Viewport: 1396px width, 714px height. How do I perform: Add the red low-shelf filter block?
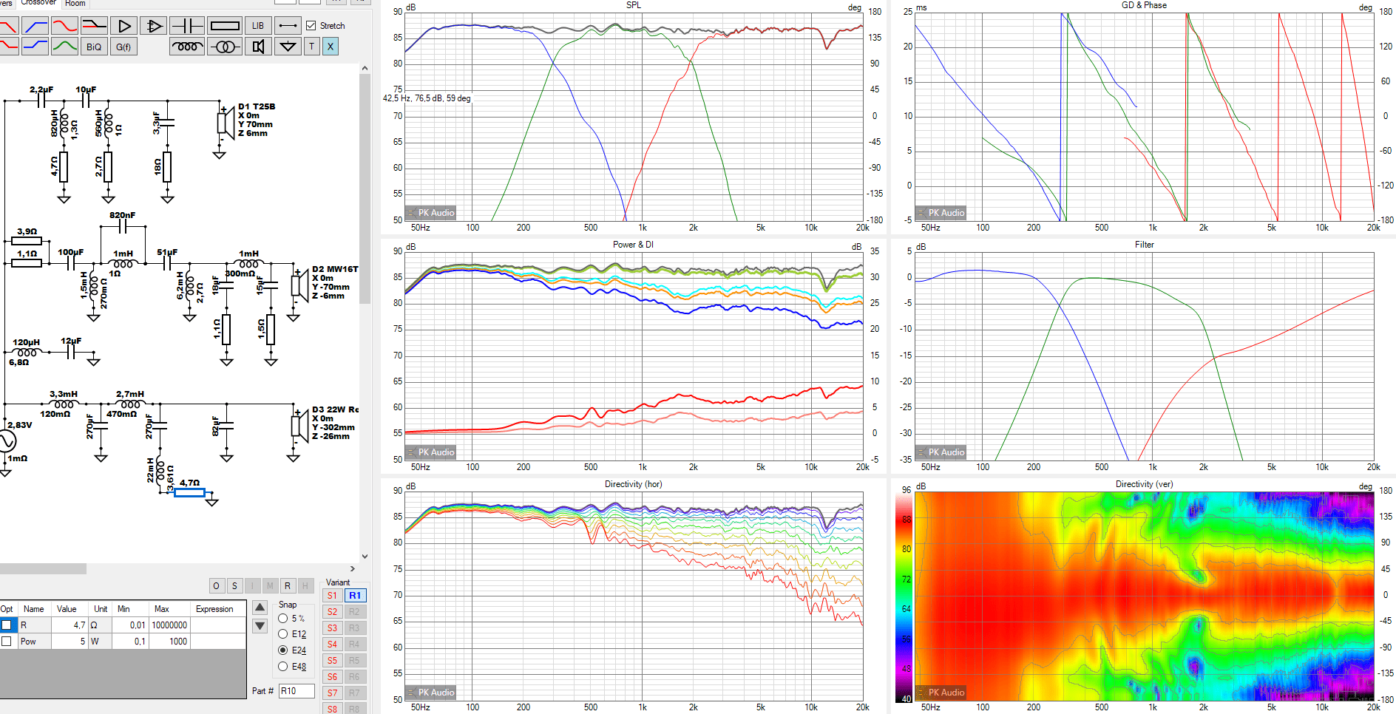click(7, 47)
